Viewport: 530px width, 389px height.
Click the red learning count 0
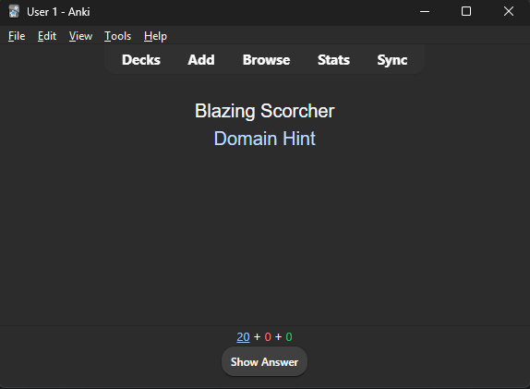pos(268,337)
